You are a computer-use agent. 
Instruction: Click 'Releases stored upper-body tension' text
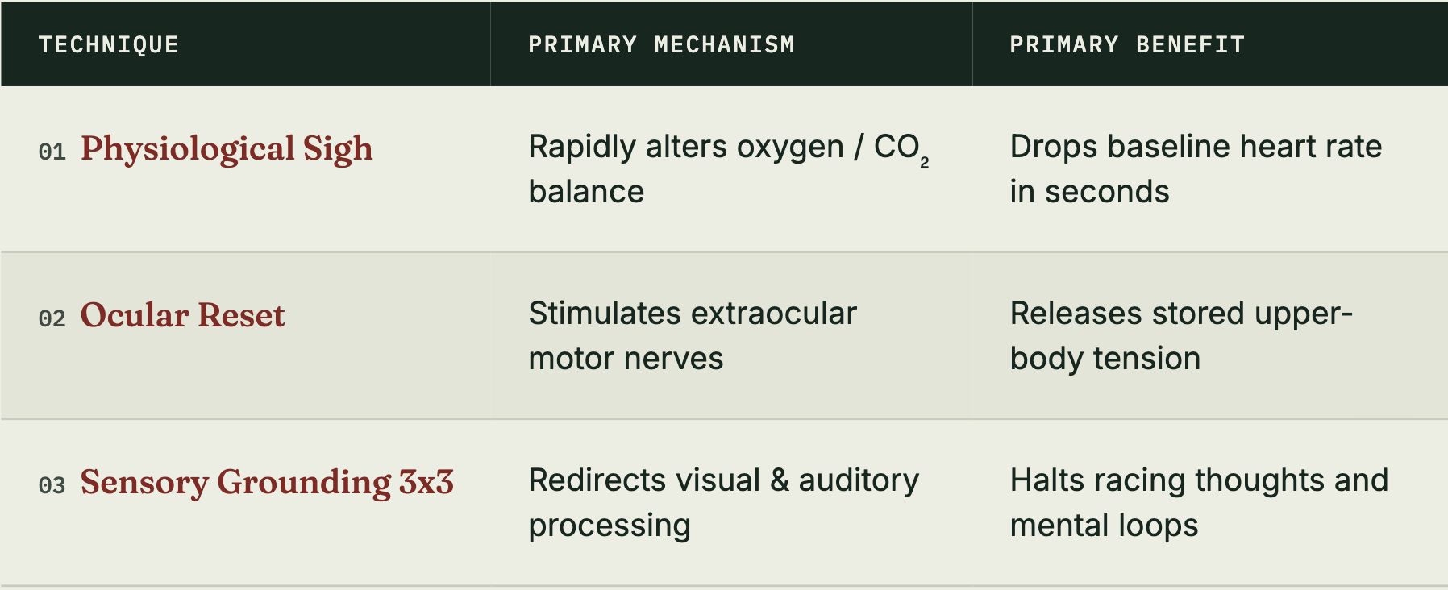1181,336
